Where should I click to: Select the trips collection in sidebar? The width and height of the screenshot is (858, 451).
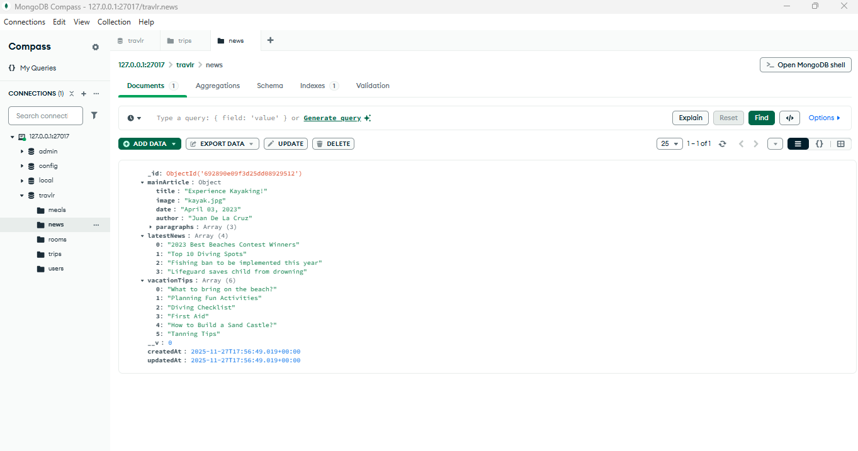click(x=55, y=254)
